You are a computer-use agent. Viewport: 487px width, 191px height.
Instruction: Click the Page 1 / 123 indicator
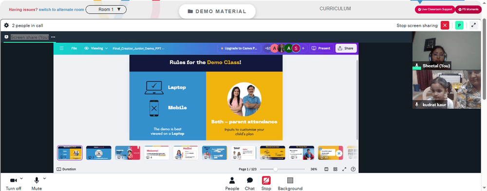247,169
